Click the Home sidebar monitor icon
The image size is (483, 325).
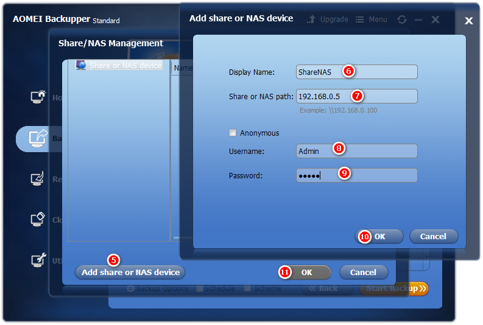pyautogui.click(x=38, y=97)
